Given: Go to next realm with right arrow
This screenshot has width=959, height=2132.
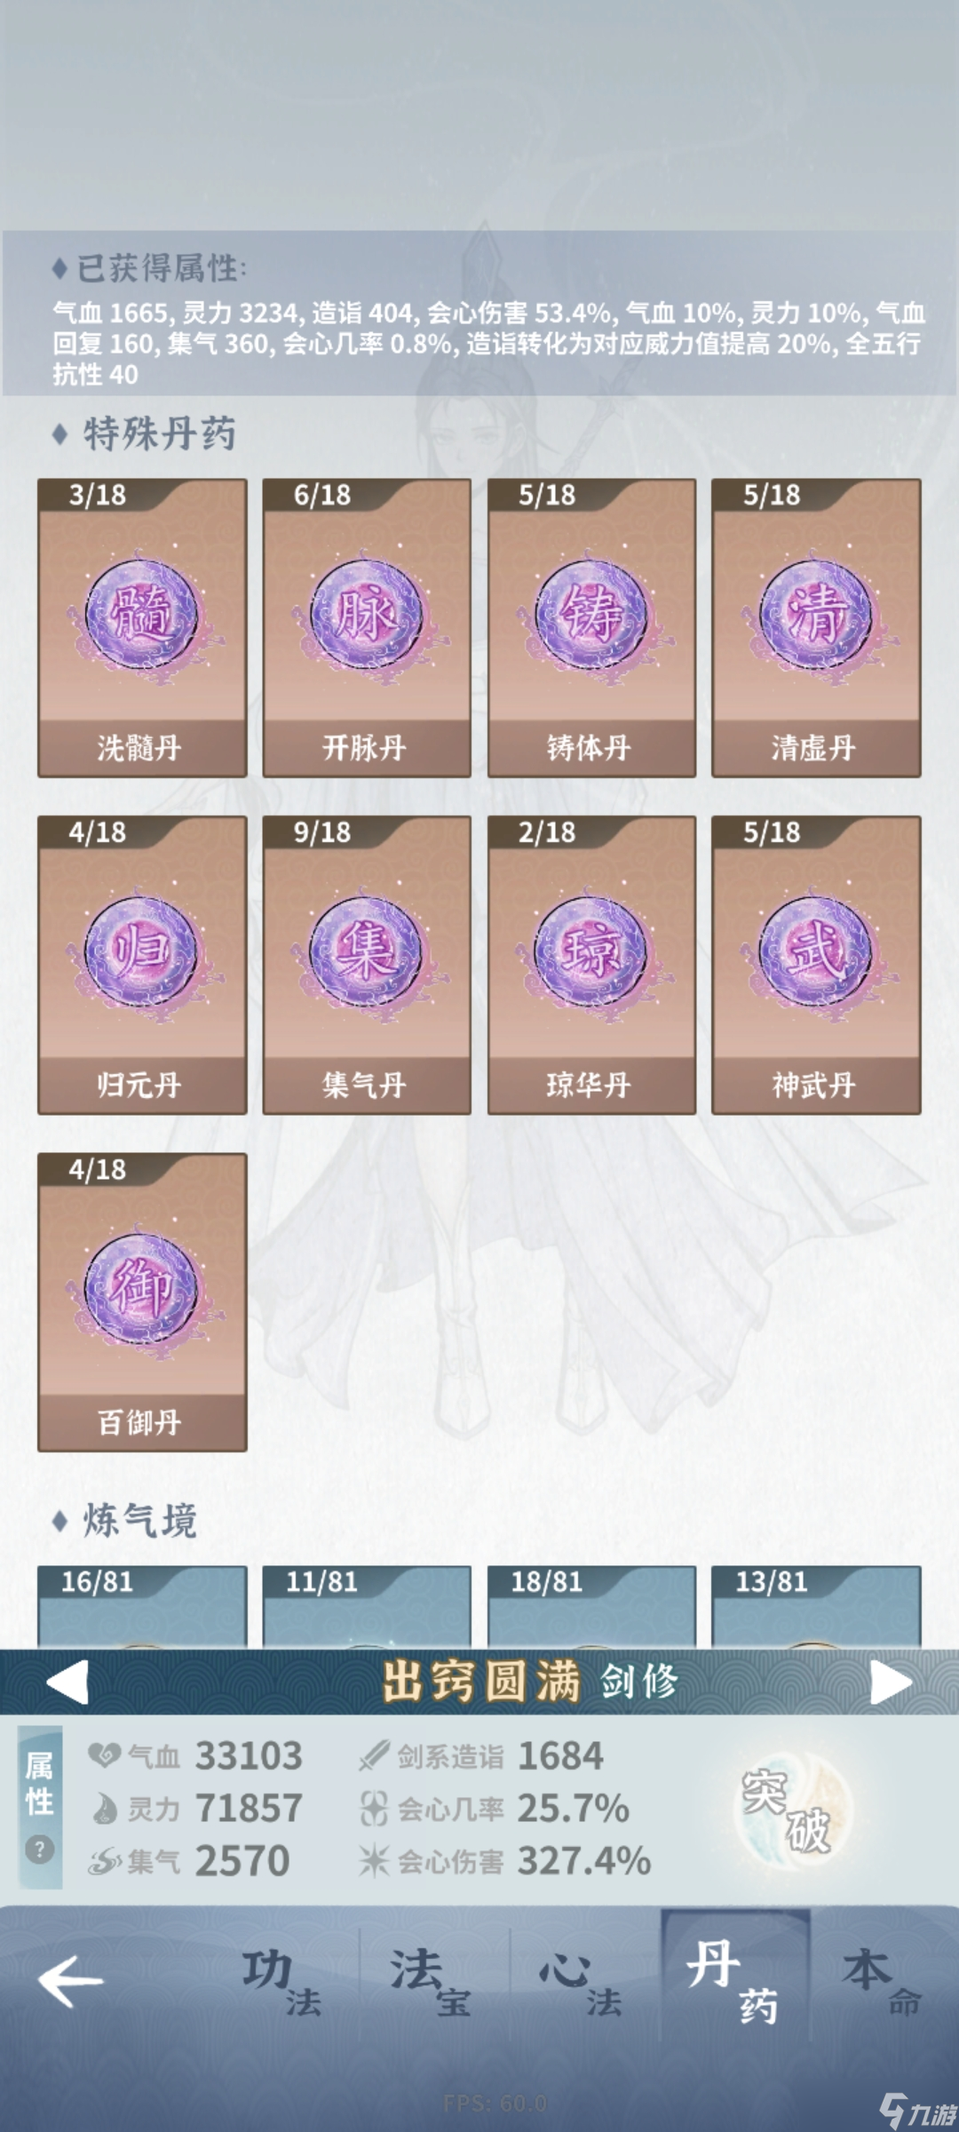Looking at the screenshot, I should point(891,1683).
